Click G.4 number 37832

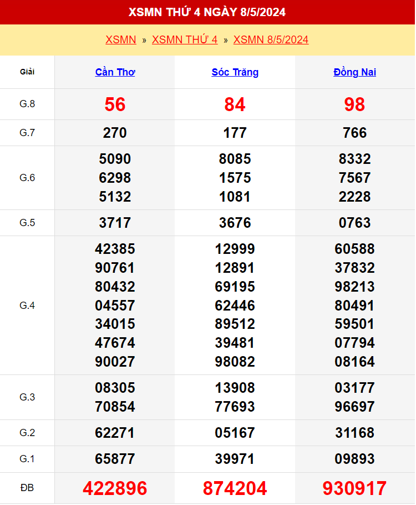[x=355, y=268]
